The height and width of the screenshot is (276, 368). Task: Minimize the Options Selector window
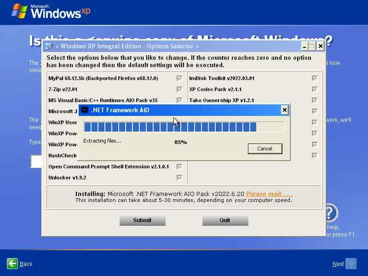click(305, 46)
